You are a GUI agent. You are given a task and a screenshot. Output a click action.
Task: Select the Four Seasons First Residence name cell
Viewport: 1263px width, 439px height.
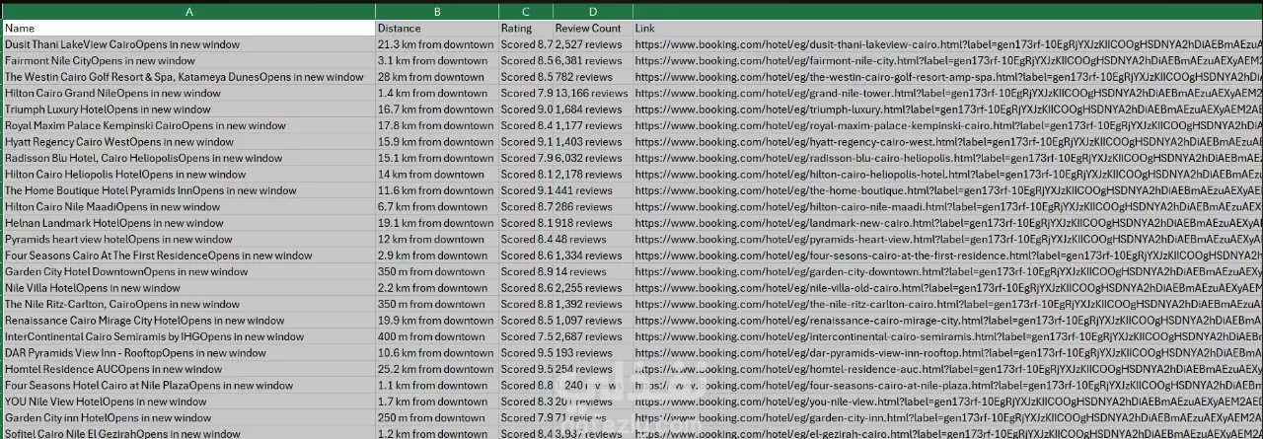pyautogui.click(x=188, y=256)
